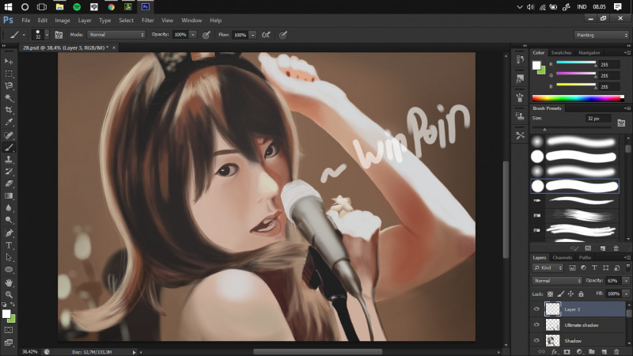Close the 28.psd document tab
Image resolution: width=633 pixels, height=356 pixels.
click(114, 47)
